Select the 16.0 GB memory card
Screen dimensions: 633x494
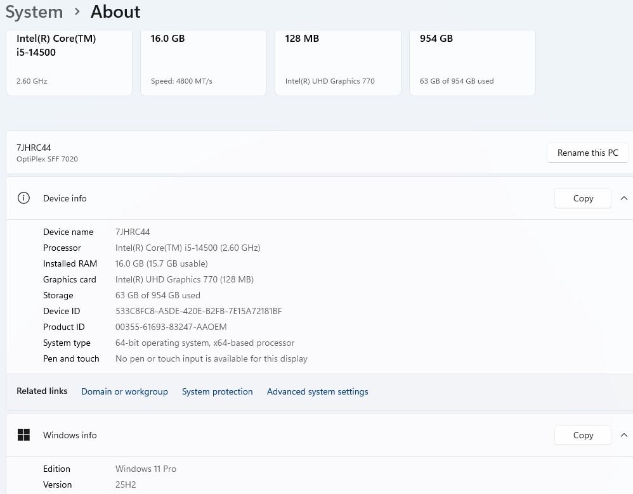tap(204, 63)
